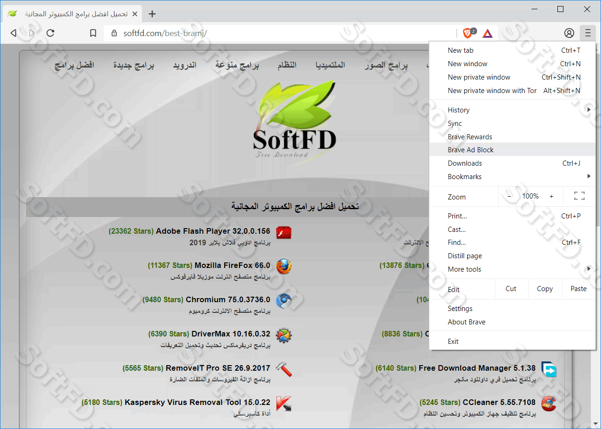Click the forward navigation arrow
The image size is (601, 429).
click(x=32, y=33)
